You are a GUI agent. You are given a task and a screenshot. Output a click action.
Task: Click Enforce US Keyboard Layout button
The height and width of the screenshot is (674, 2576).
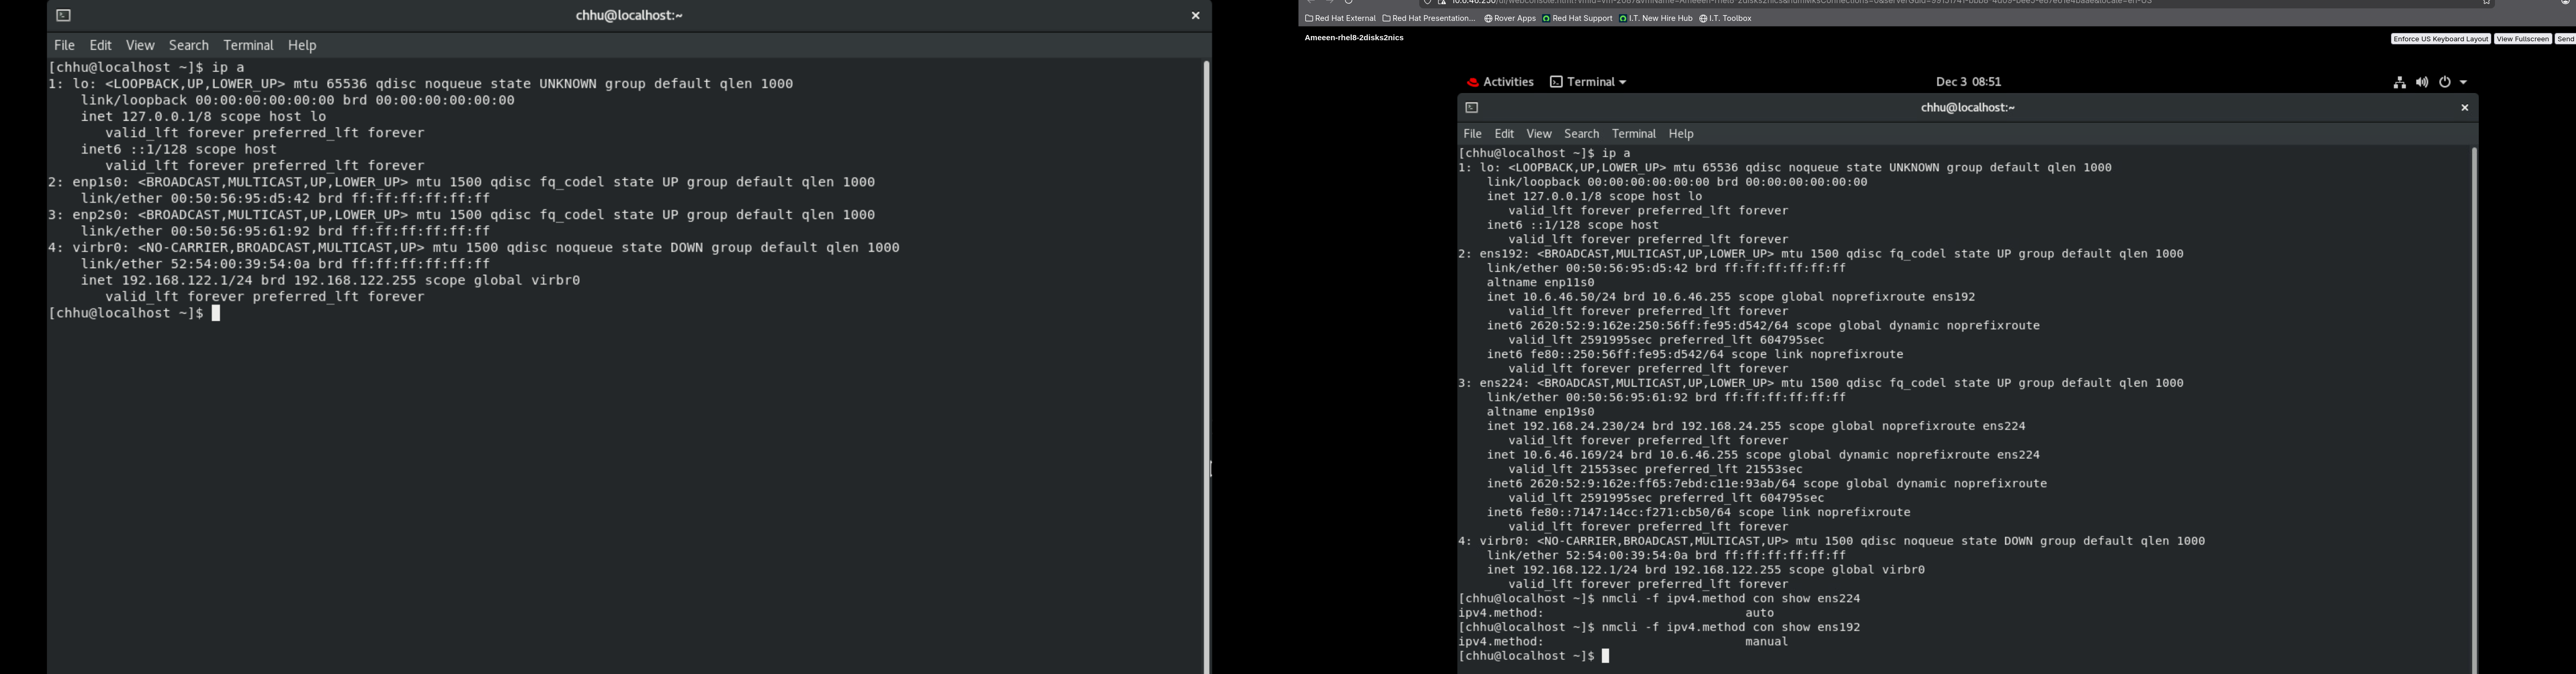coord(2440,39)
